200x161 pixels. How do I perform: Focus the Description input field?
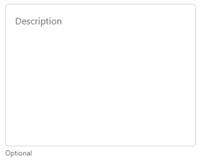[x=101, y=75]
